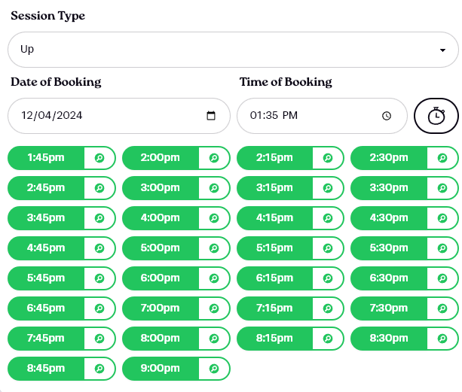The width and height of the screenshot is (462, 392).
Task: Click the magnifier icon beside 7:30pm
Action: click(442, 308)
